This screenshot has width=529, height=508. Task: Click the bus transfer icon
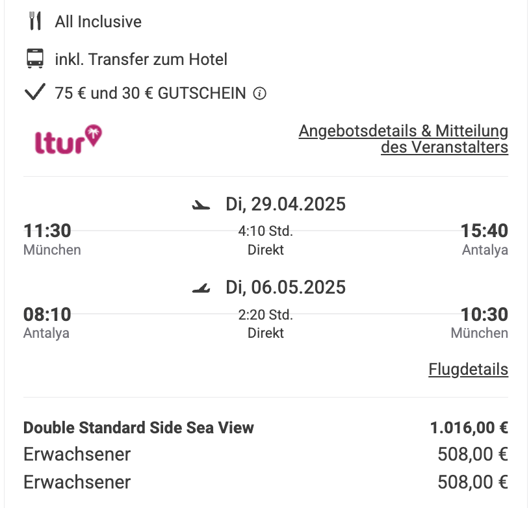tap(35, 58)
